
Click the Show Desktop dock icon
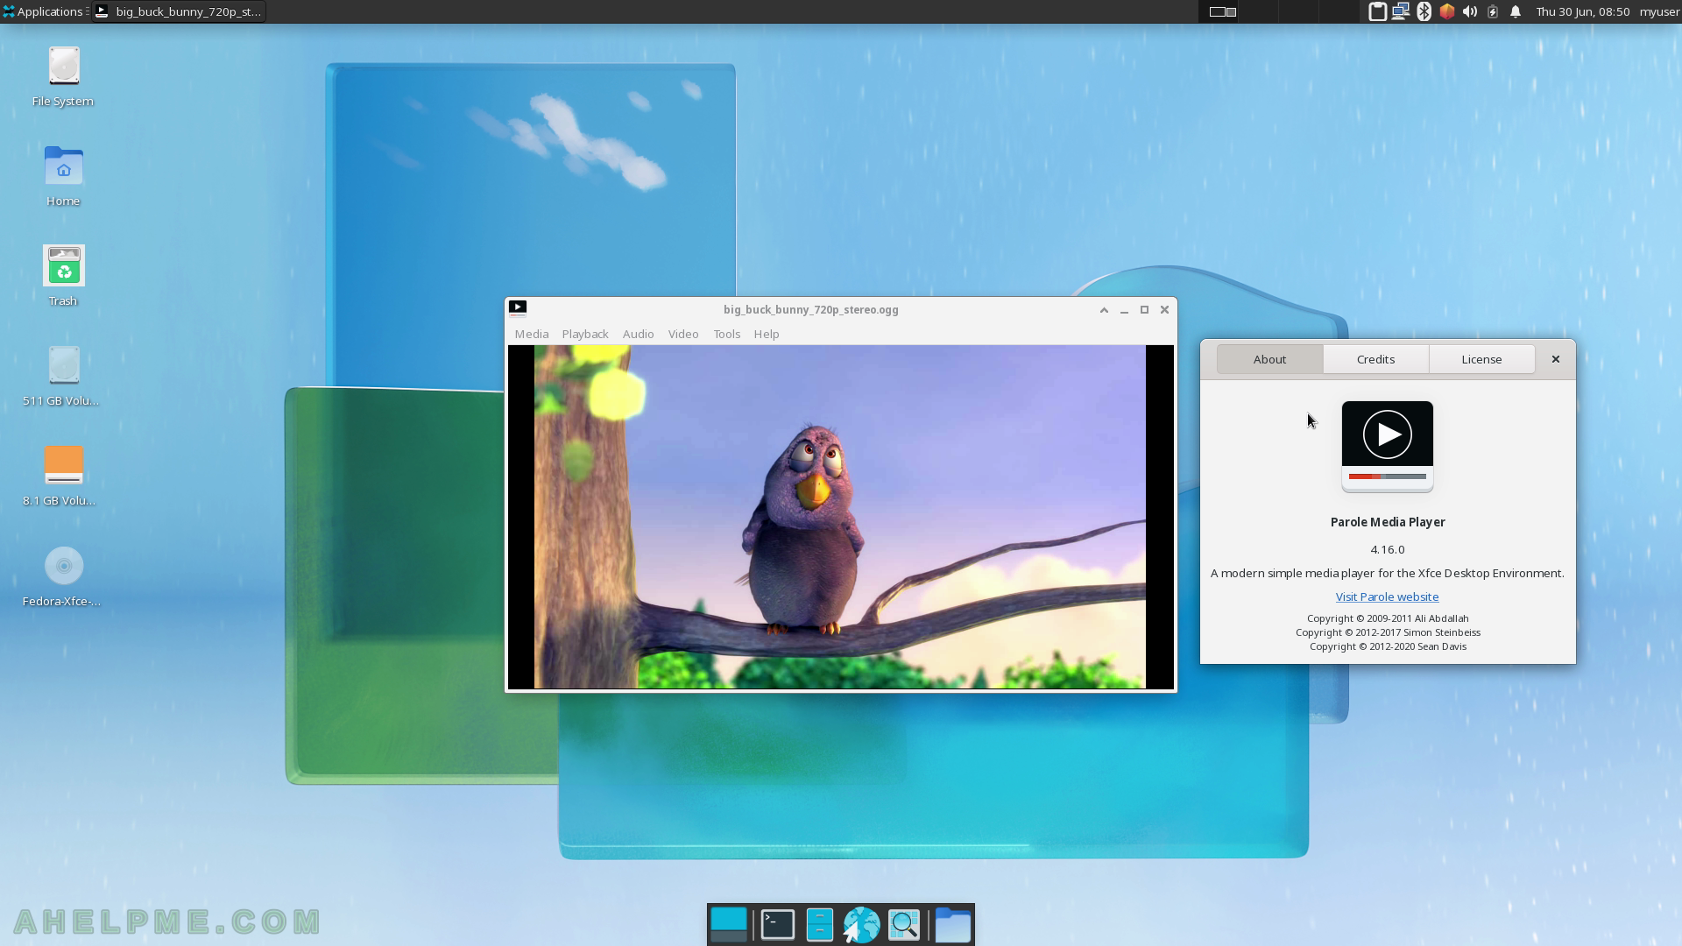(729, 924)
